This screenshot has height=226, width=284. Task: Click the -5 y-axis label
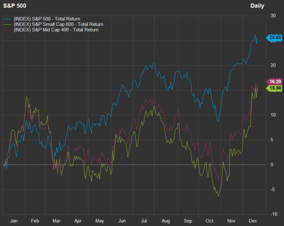273,189
